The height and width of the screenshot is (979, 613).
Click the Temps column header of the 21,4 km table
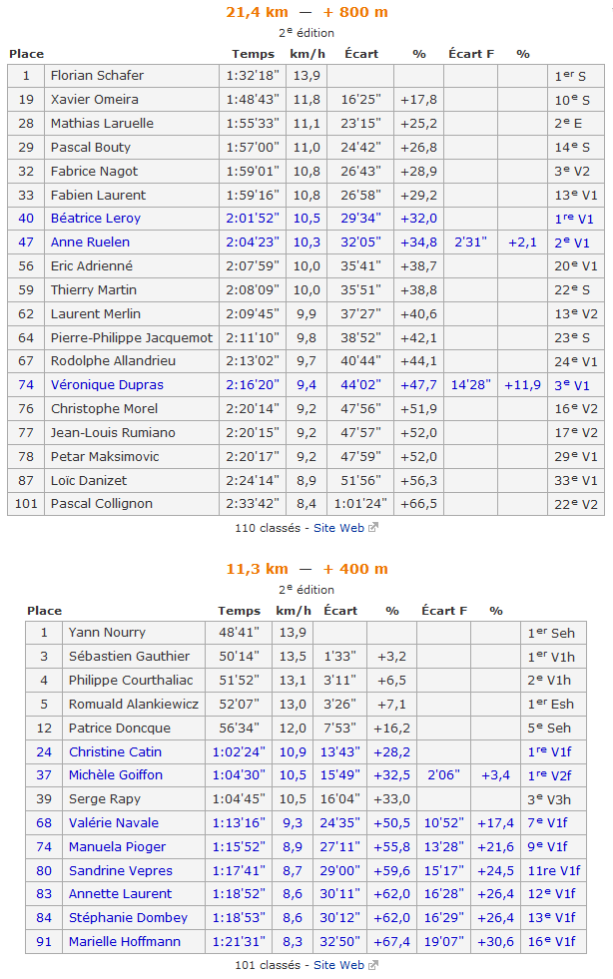coord(253,54)
